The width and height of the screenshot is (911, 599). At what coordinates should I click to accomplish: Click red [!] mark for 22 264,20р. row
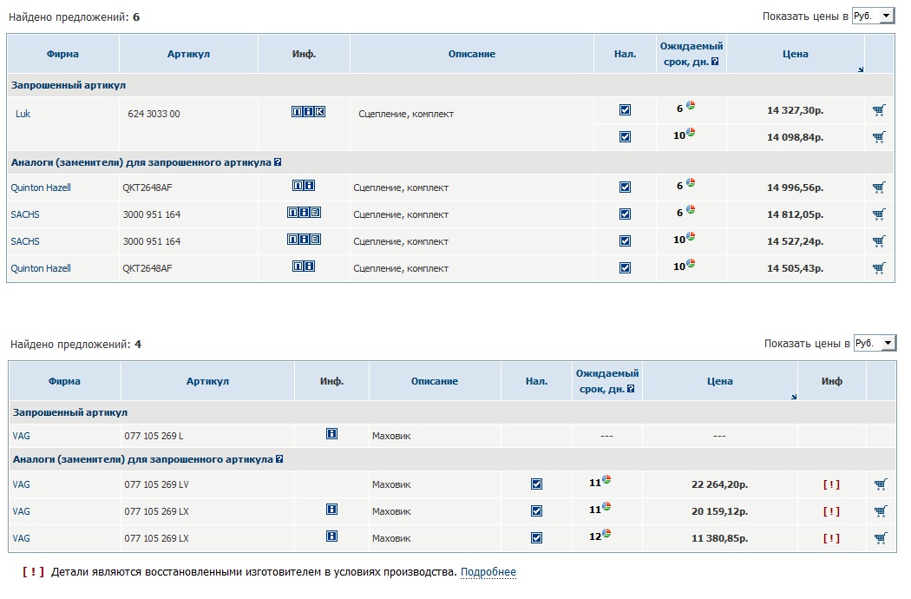pos(831,484)
